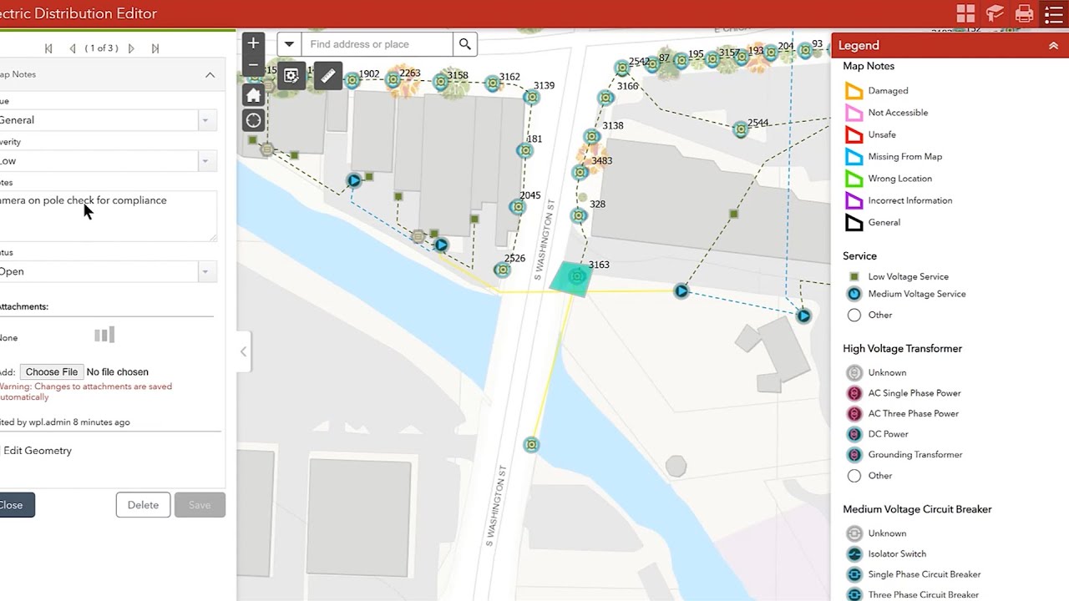The width and height of the screenshot is (1069, 601).
Task: Click the Find address or place field
Action: (377, 44)
